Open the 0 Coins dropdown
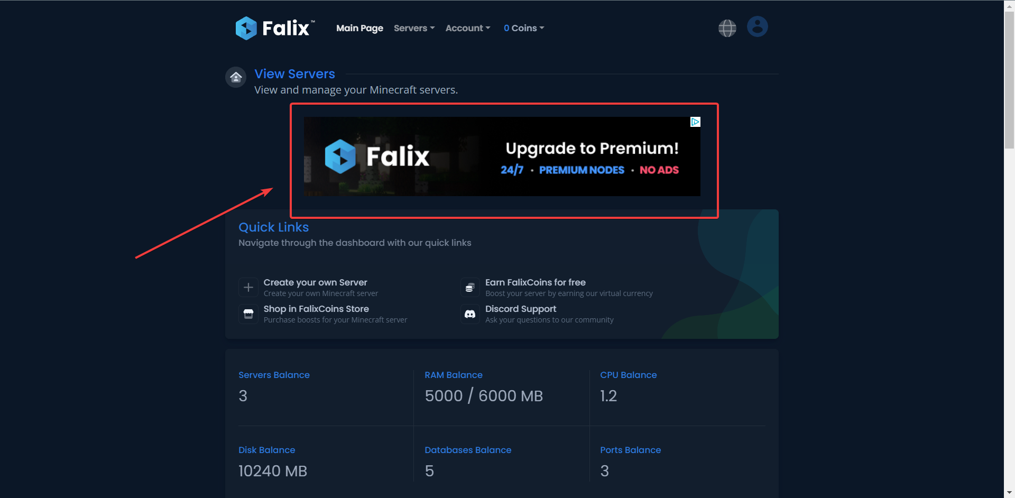Viewport: 1015px width, 498px height. [x=523, y=28]
